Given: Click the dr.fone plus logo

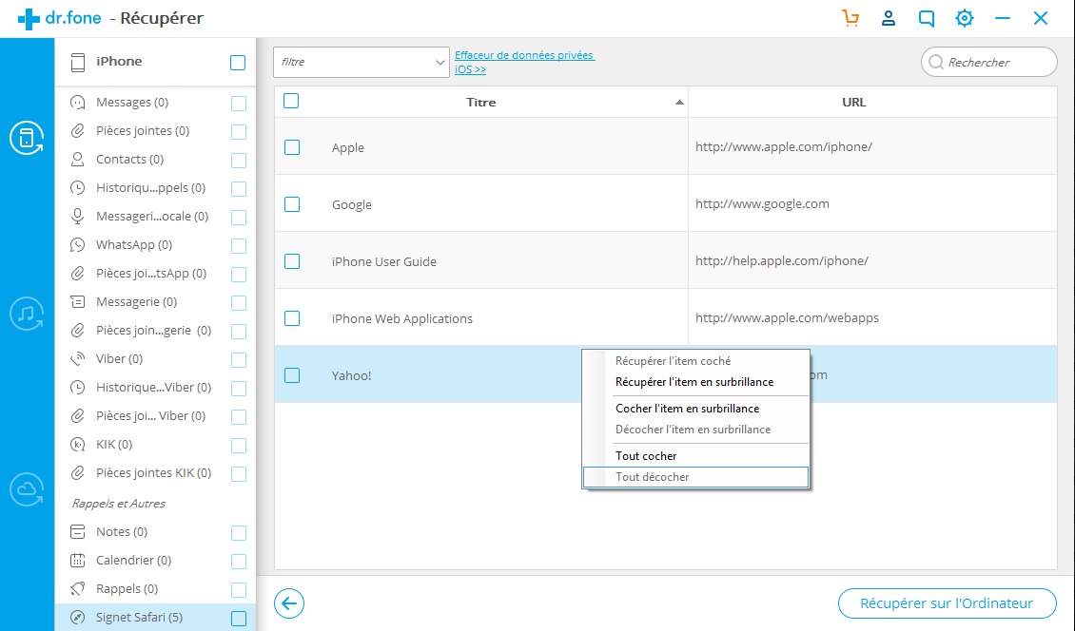Looking at the screenshot, I should coord(29,18).
